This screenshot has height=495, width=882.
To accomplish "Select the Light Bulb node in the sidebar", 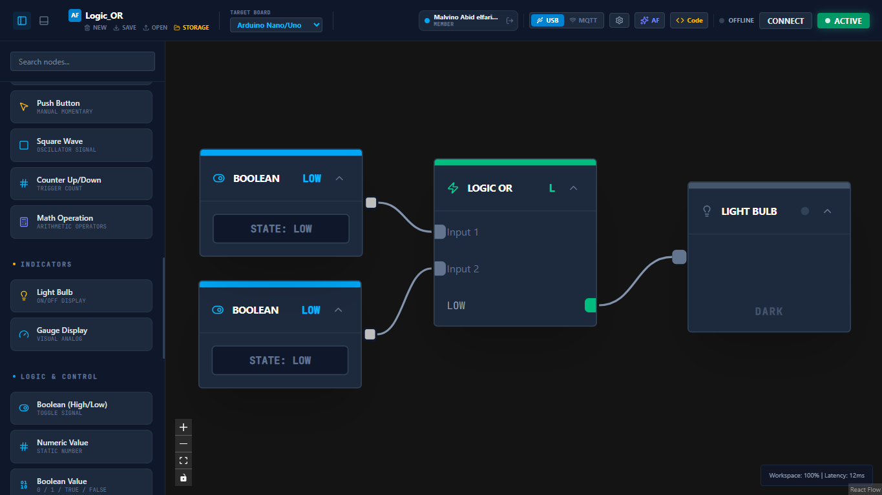I will 81,296.
